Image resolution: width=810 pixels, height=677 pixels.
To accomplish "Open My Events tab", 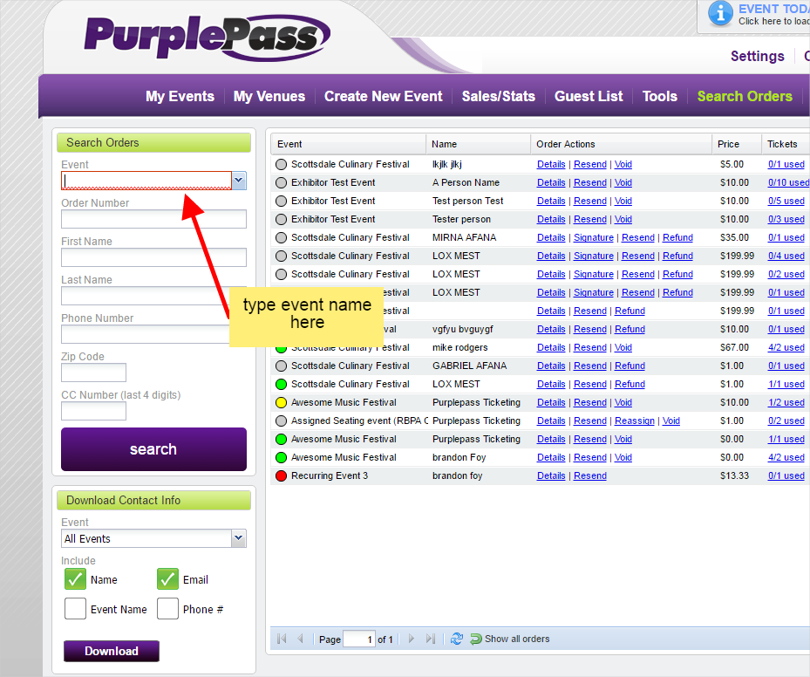I will [180, 96].
